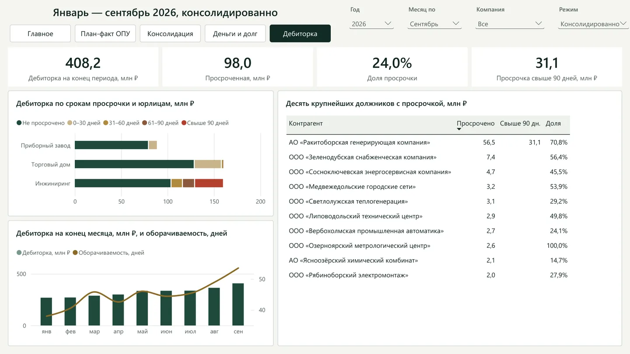
Task: Click the 0–30 дней legend swatch
Action: (70, 123)
